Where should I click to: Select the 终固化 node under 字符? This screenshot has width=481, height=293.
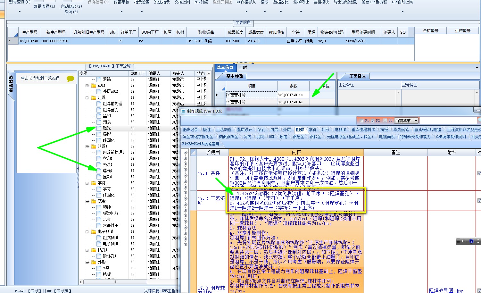109,195
